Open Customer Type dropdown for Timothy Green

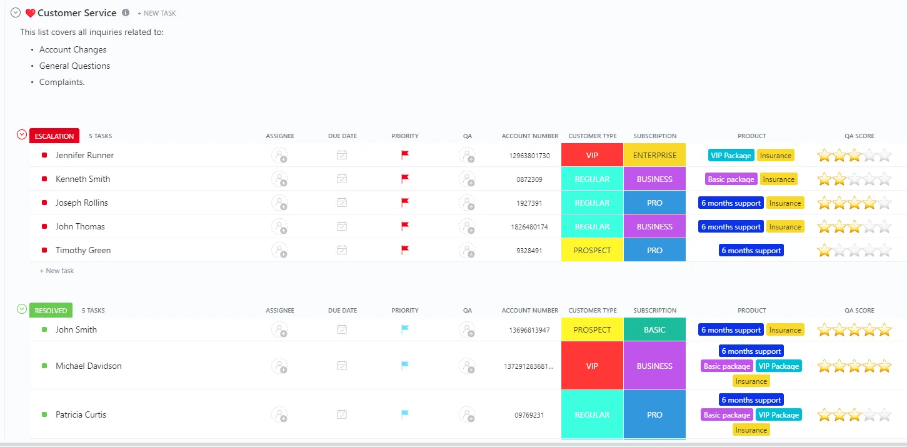592,250
